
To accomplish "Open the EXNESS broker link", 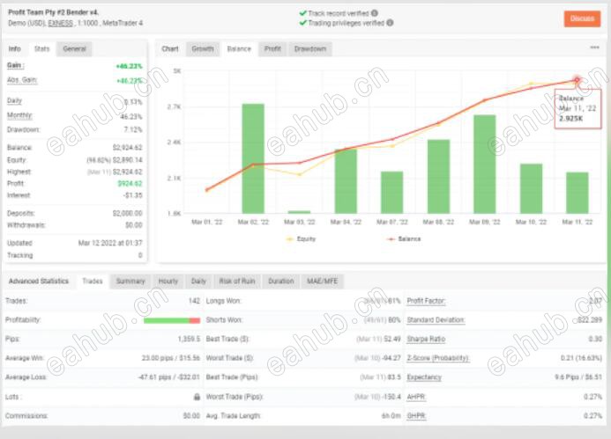I will click(61, 24).
